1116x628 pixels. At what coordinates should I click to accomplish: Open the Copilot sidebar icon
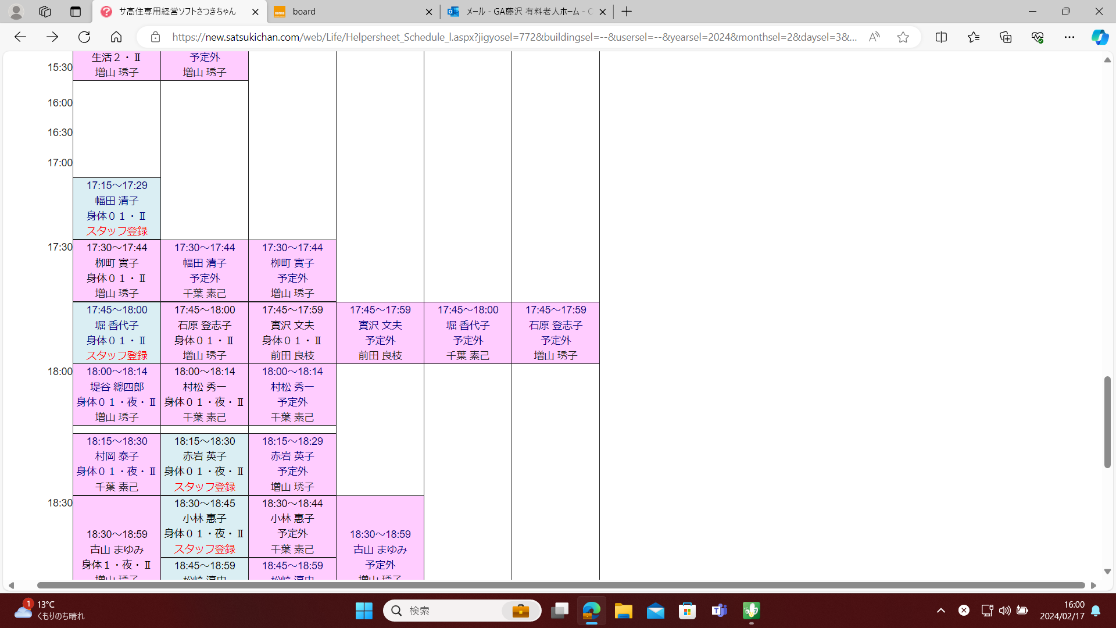[x=1099, y=37]
